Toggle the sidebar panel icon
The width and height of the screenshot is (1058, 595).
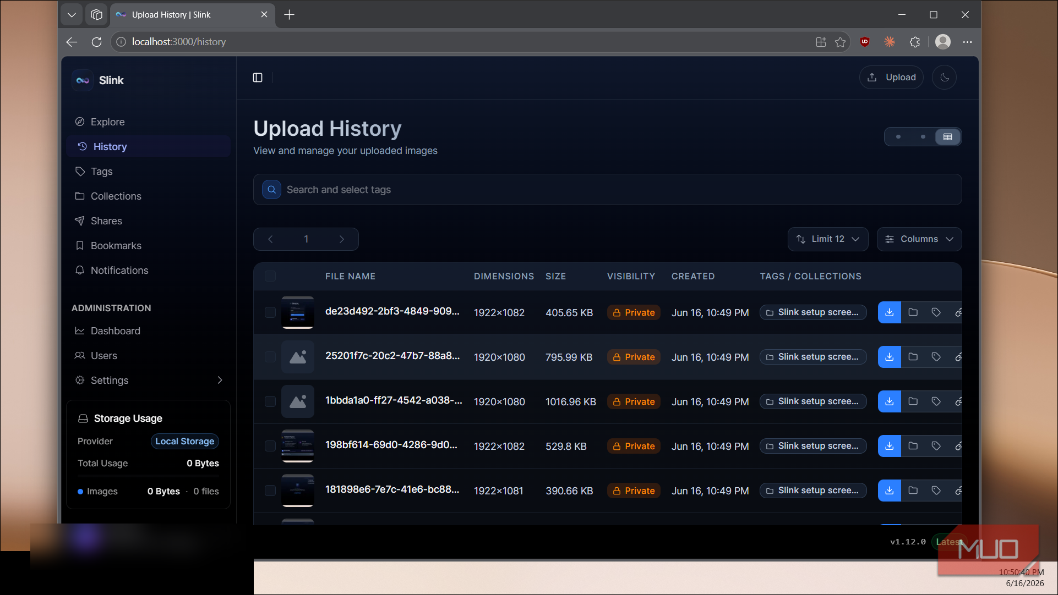258,78
